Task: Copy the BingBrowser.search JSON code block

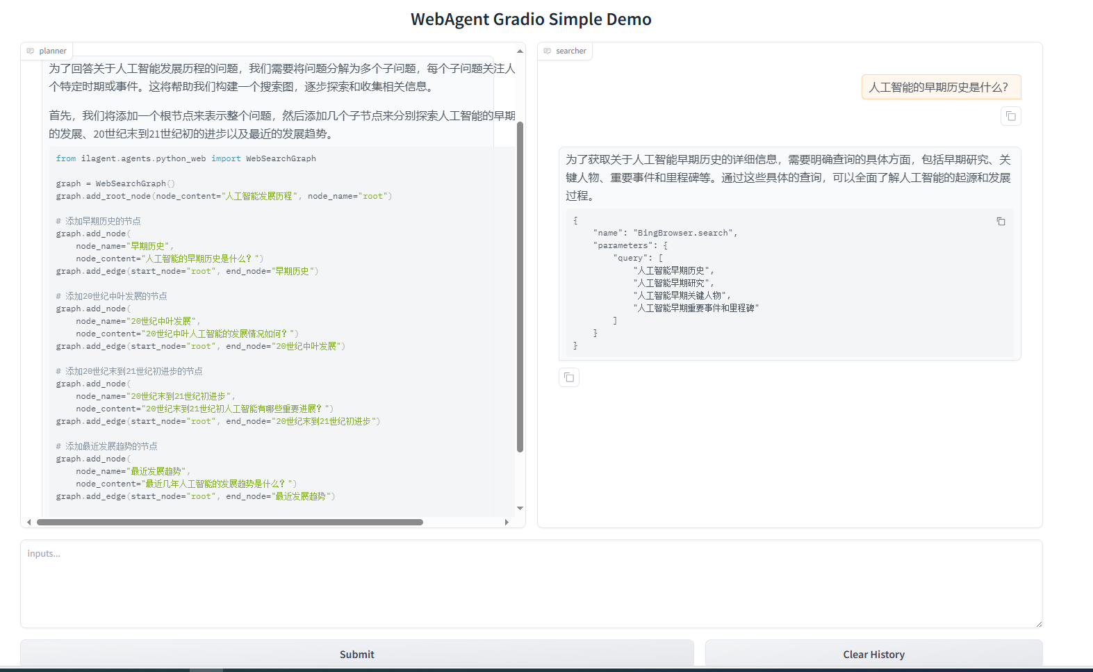Action: (x=1001, y=222)
